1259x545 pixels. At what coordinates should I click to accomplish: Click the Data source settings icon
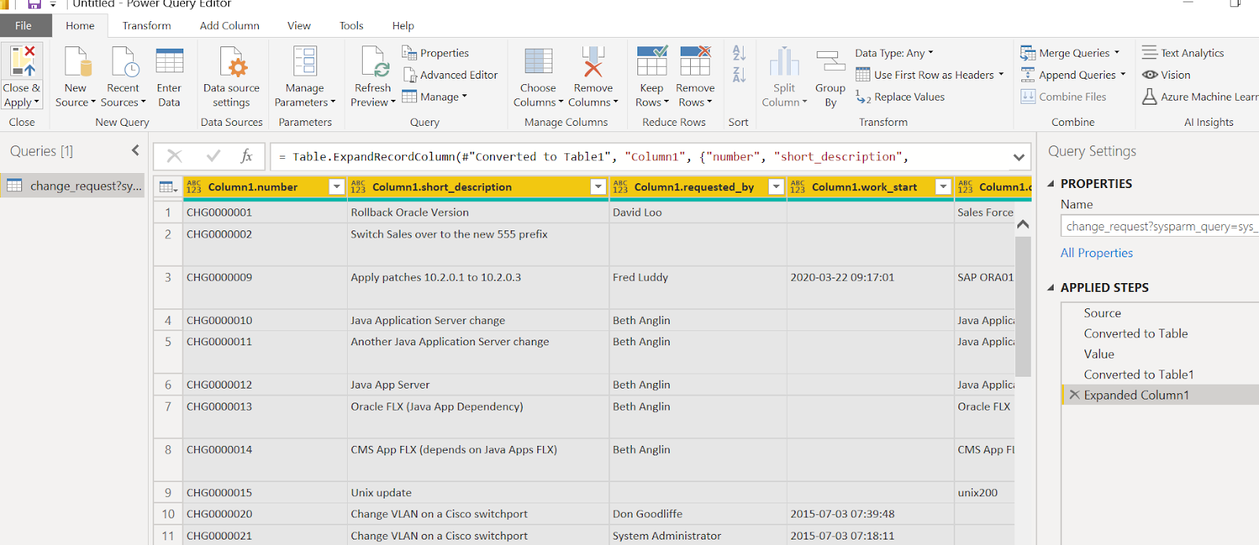233,62
